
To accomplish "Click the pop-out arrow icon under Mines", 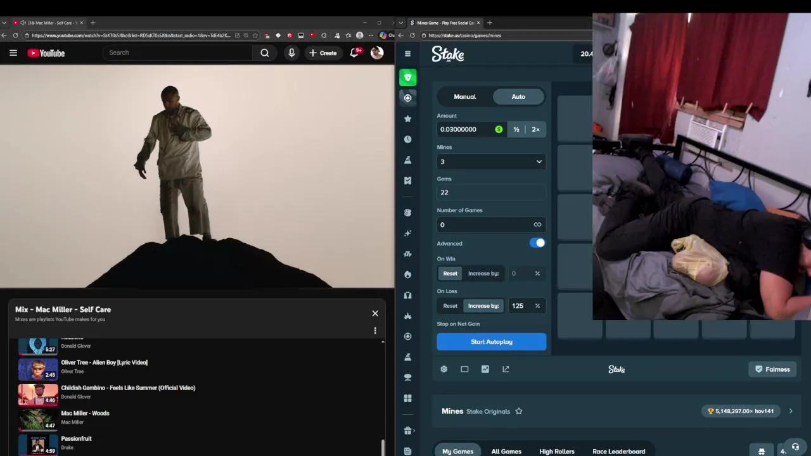I will tap(506, 369).
